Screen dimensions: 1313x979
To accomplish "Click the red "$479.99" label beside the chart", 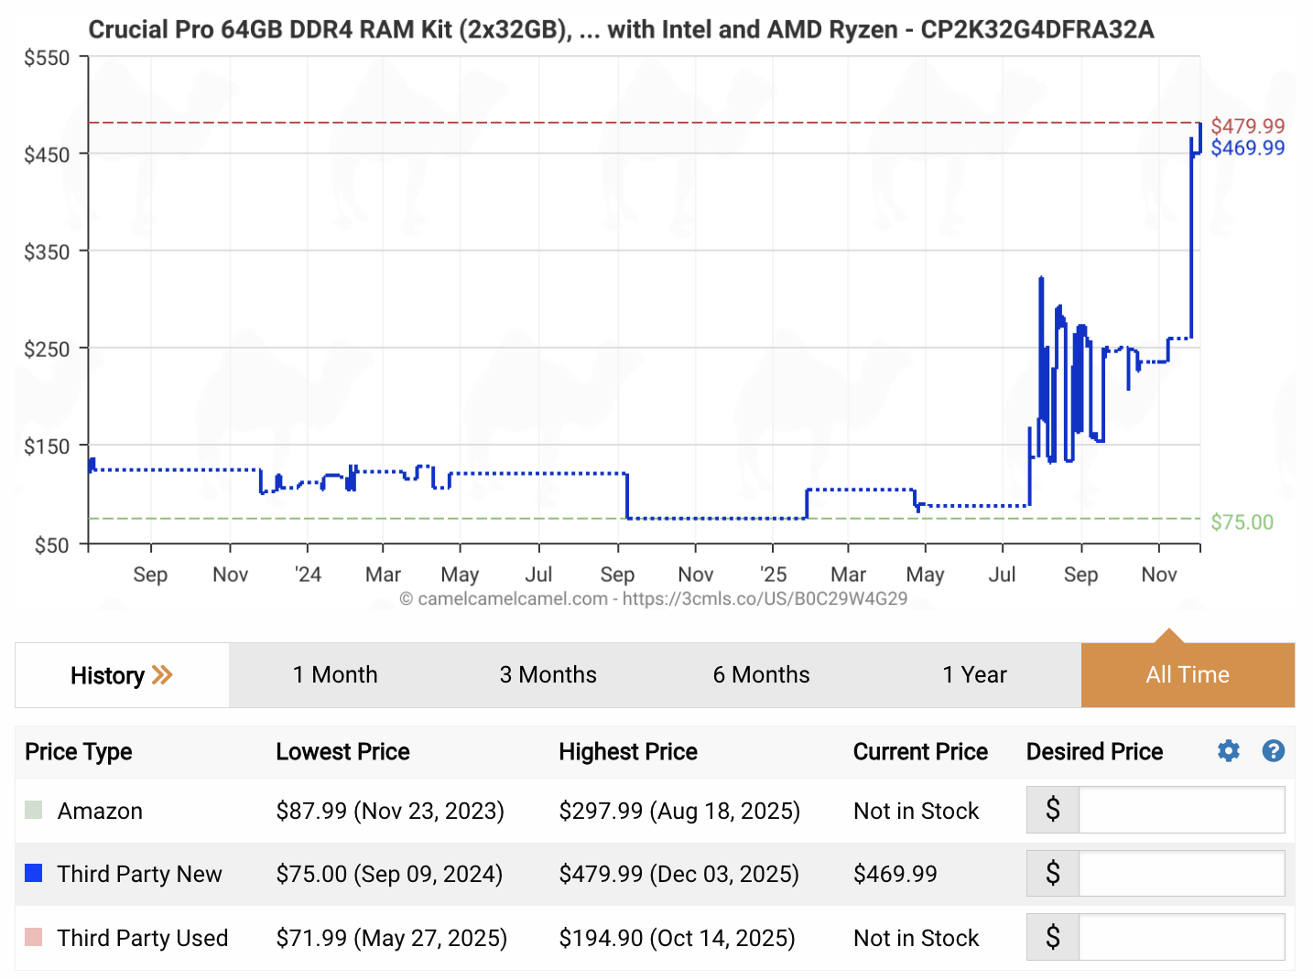I will (1248, 126).
